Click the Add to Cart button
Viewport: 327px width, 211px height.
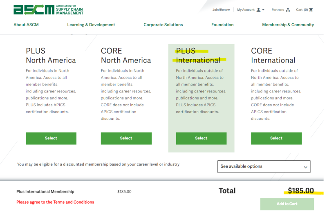tap(287, 204)
